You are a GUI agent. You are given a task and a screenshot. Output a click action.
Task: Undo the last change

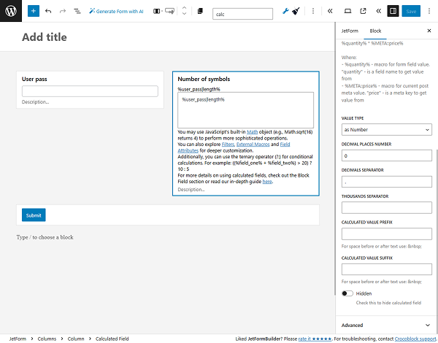click(x=48, y=12)
